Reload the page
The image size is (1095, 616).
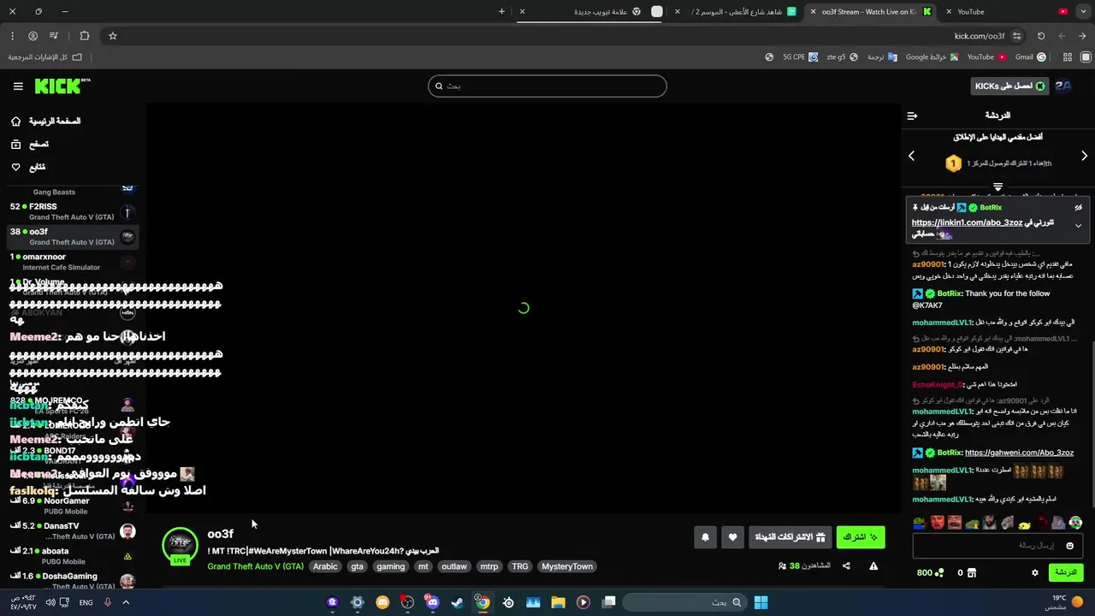1041,36
